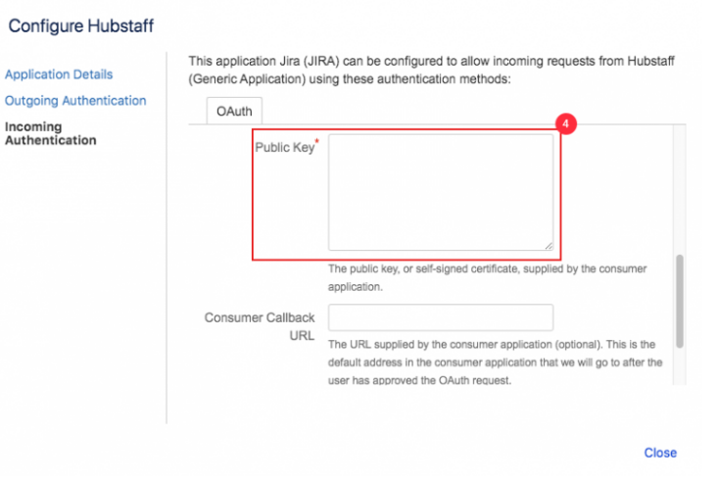
Task: Click the Configure Hubstaff dialog title
Action: tap(81, 25)
